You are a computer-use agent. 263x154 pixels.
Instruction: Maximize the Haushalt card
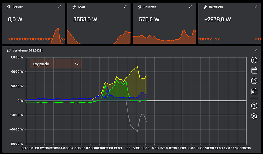pyautogui.click(x=191, y=7)
